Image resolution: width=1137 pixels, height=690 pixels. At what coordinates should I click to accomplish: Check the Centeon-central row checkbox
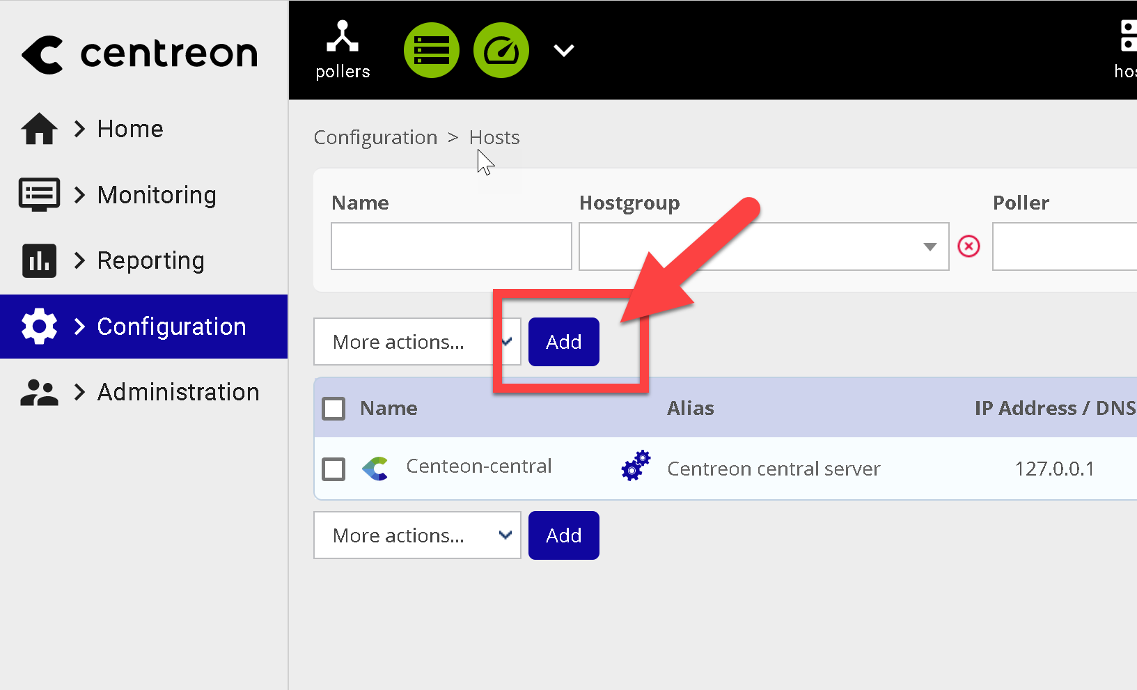click(334, 469)
